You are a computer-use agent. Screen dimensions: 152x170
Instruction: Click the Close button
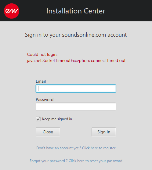pyautogui.click(x=48, y=132)
